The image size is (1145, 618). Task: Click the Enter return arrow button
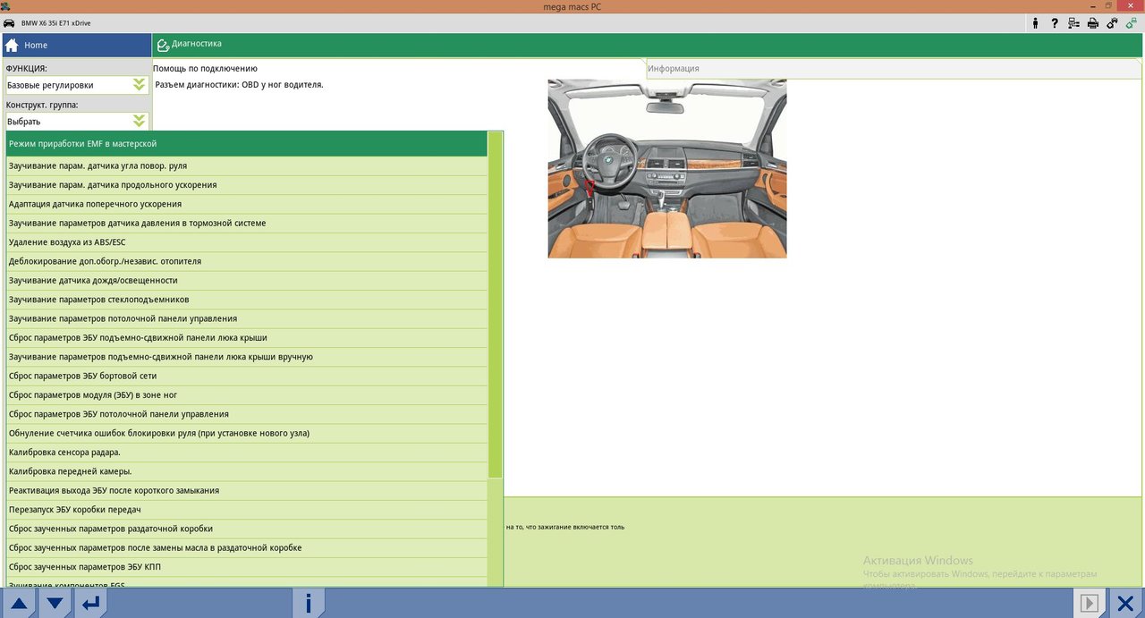[90, 604]
